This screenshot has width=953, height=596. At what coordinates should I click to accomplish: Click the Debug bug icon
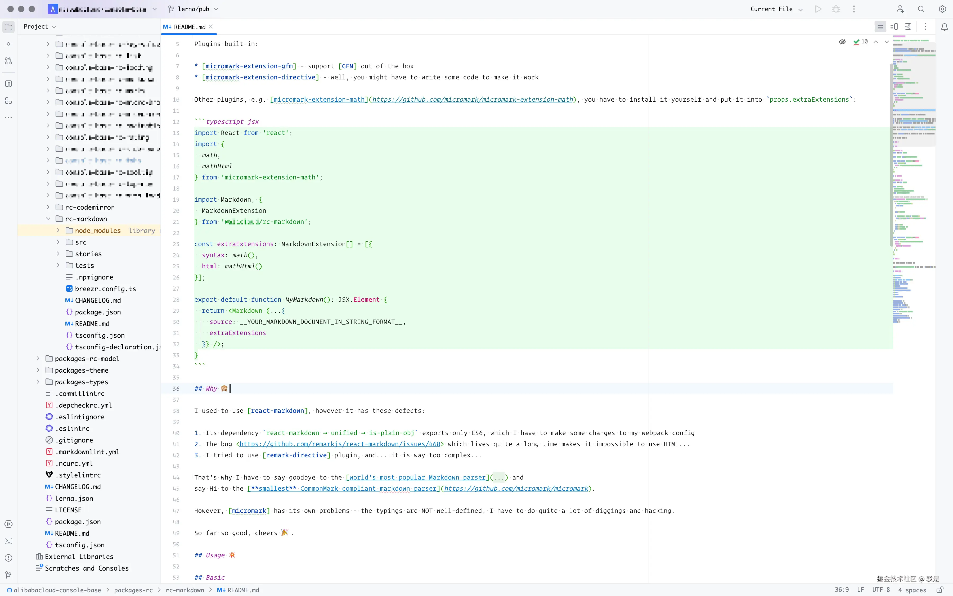[x=836, y=9]
